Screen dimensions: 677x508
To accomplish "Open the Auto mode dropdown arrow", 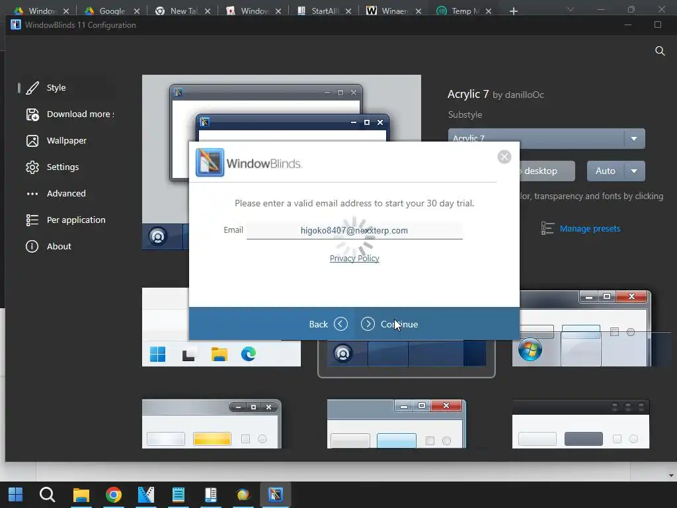I will (x=634, y=171).
